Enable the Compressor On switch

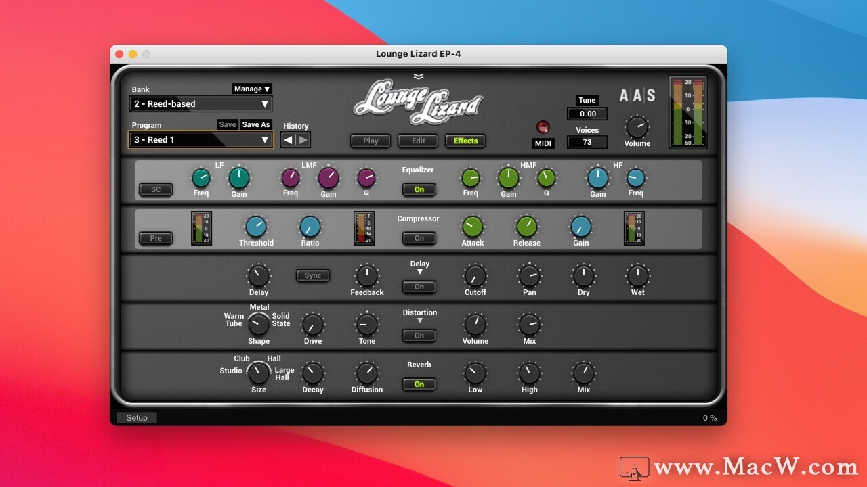tap(419, 238)
